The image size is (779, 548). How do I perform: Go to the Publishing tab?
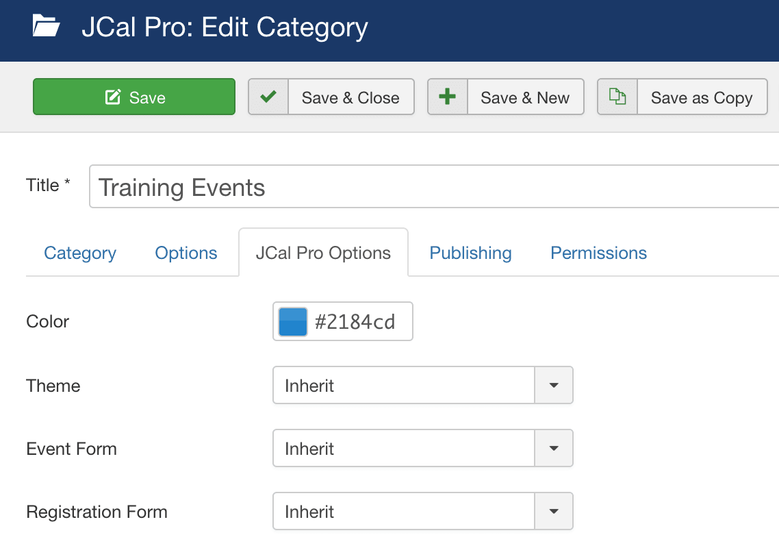470,253
